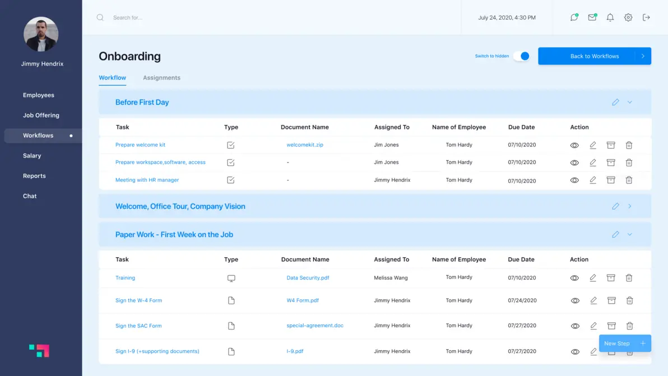This screenshot has width=668, height=376.
Task: Open Employees in the sidebar
Action: click(38, 95)
